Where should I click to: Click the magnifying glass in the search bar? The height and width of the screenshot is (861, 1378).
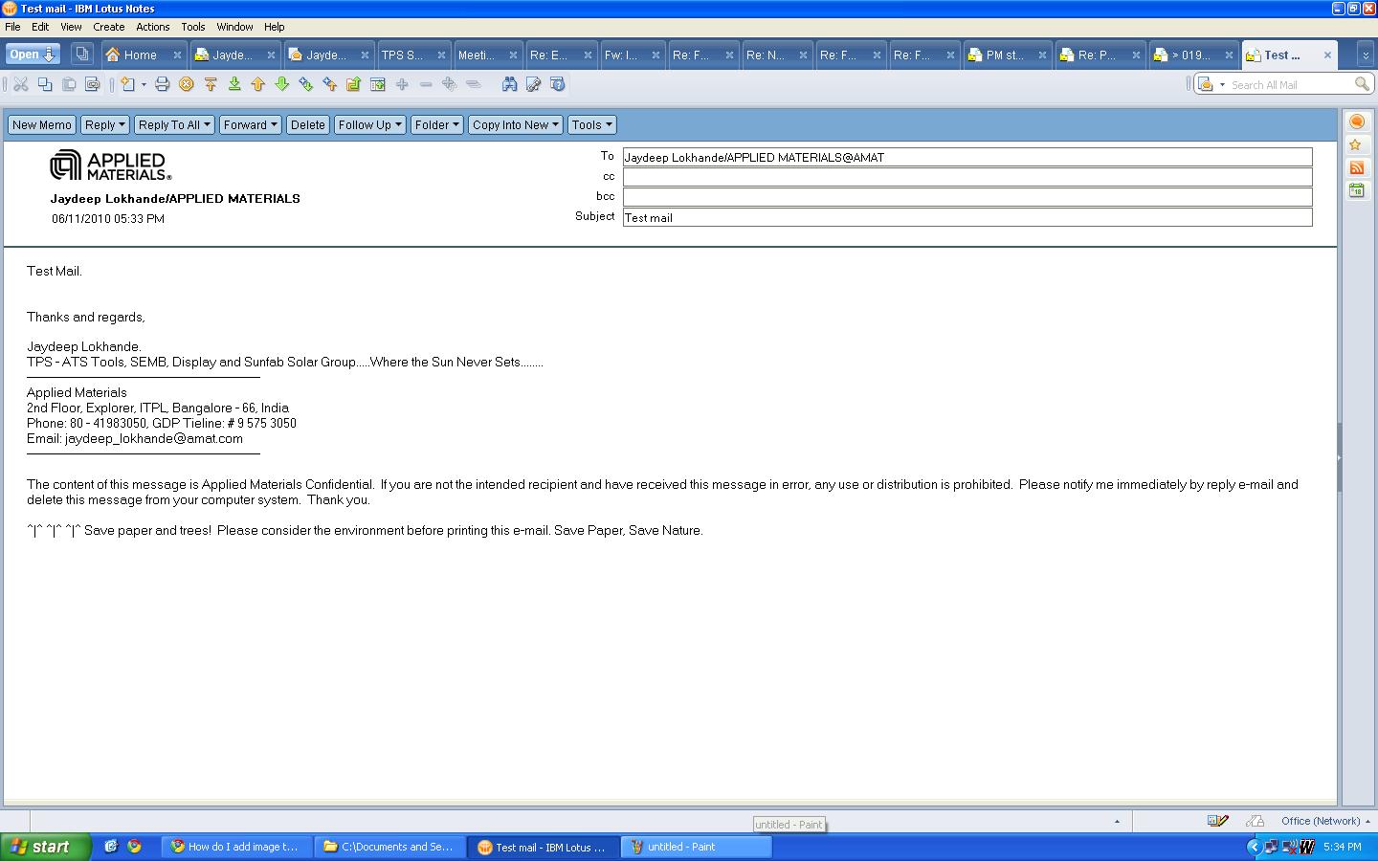coord(1363,84)
